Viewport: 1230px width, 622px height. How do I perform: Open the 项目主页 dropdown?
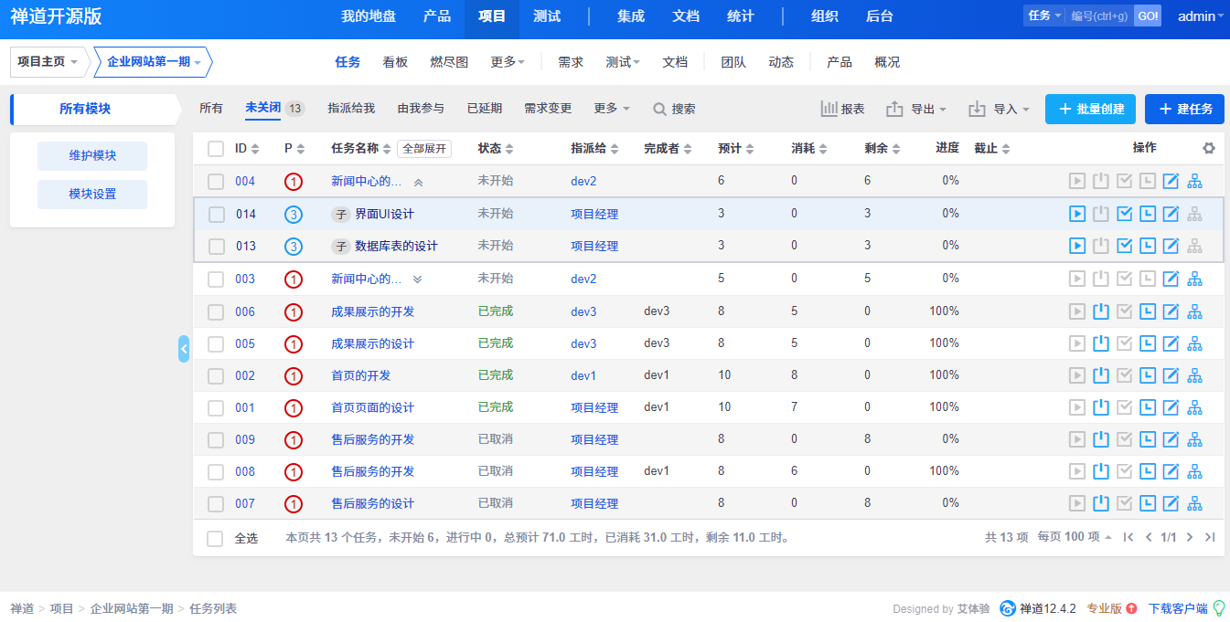(x=48, y=62)
